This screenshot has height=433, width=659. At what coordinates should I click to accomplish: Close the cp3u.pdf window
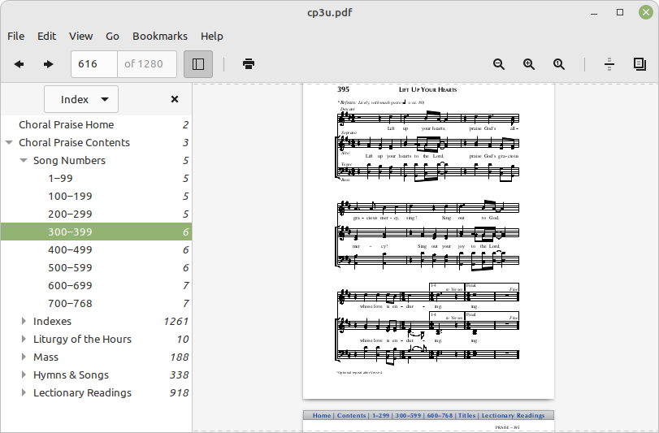(x=646, y=12)
